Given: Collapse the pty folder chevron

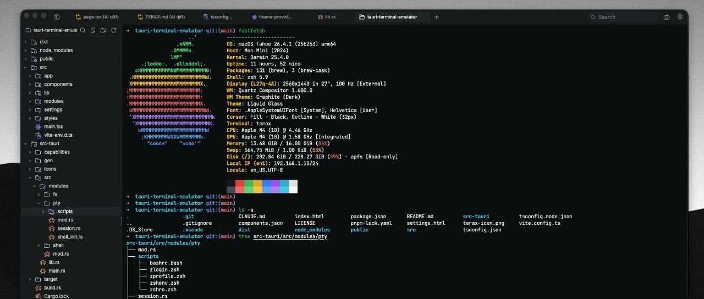Looking at the screenshot, I should [39, 203].
